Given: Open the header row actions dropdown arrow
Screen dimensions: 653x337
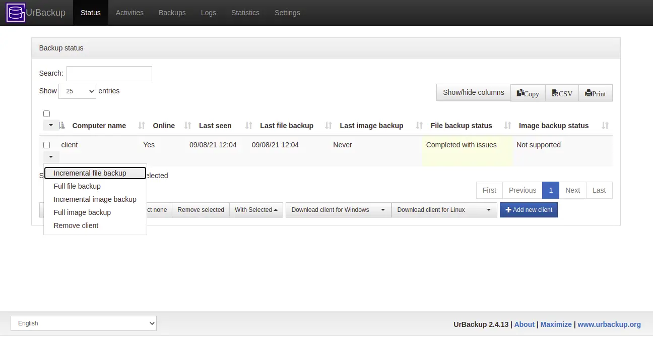Looking at the screenshot, I should coord(51,125).
